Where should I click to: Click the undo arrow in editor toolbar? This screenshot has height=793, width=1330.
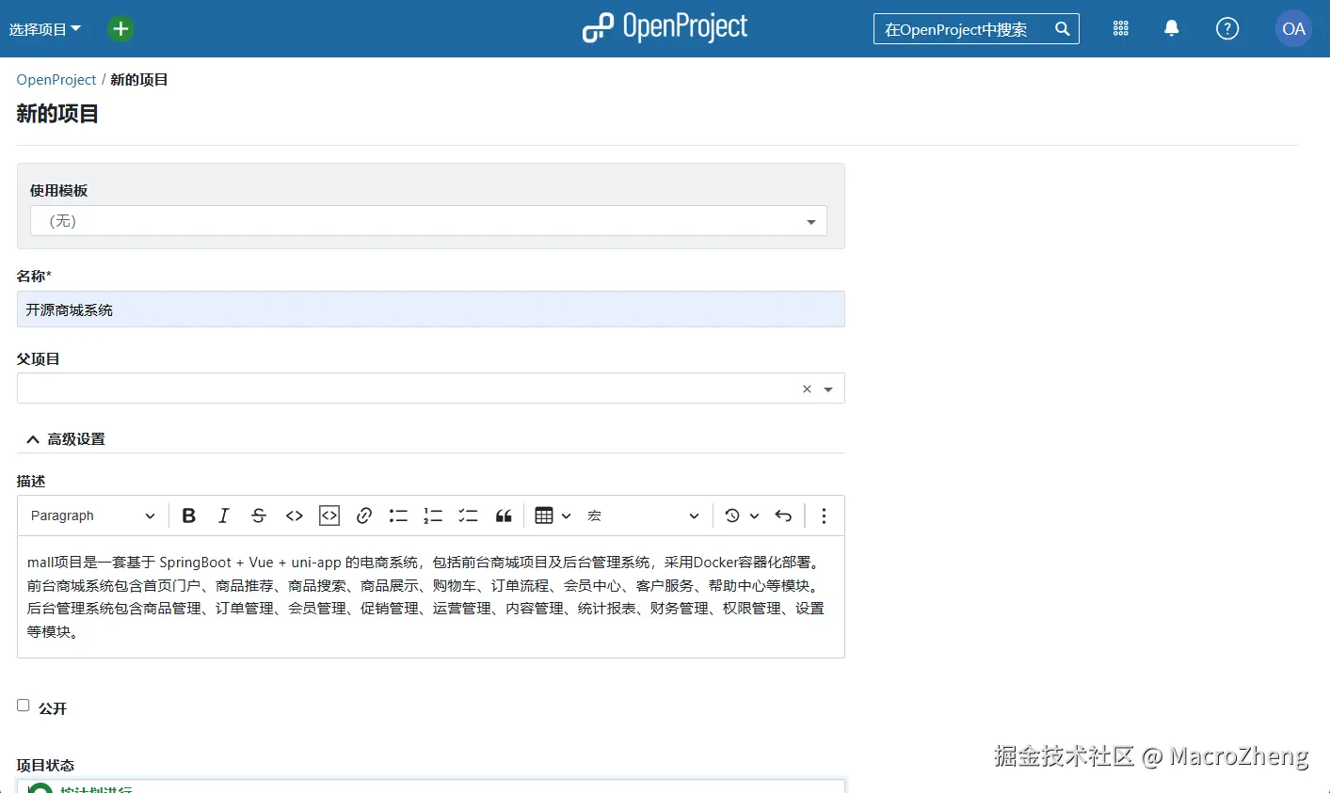(x=783, y=515)
